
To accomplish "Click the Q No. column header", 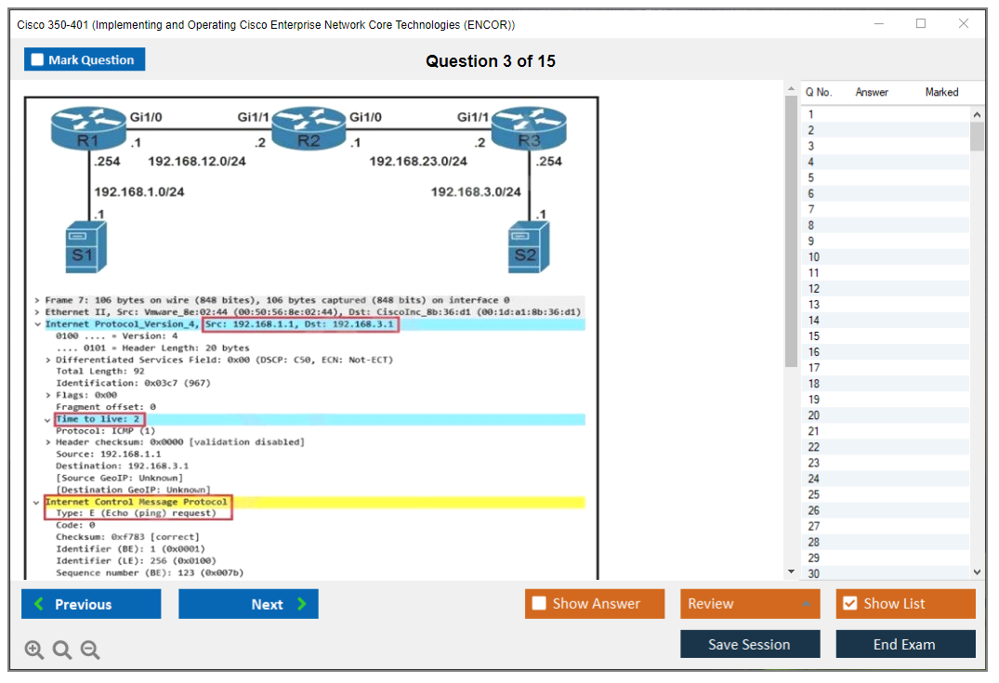I will click(x=819, y=92).
